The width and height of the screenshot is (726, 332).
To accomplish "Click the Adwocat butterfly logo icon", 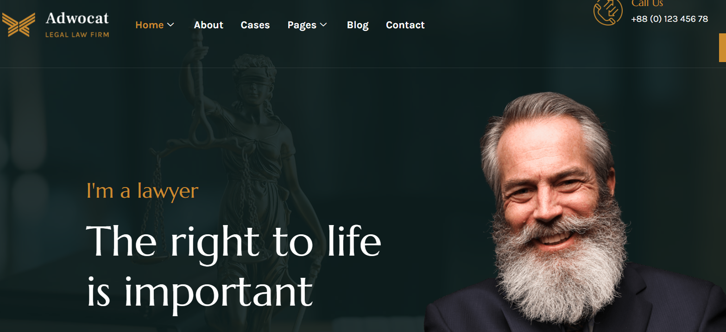I will (x=19, y=25).
